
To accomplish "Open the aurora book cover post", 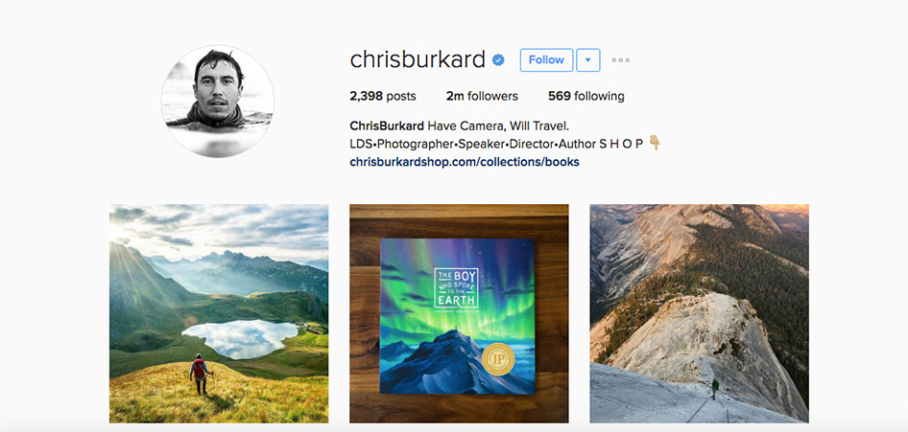I will click(459, 313).
